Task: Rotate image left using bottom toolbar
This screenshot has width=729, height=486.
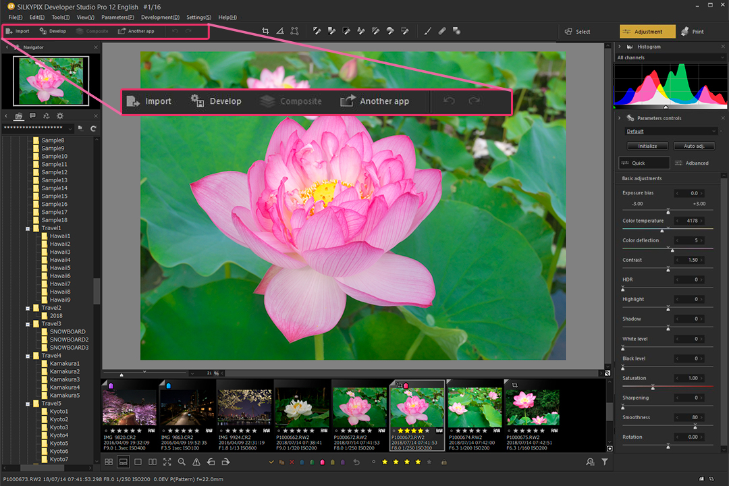Action: [x=211, y=462]
